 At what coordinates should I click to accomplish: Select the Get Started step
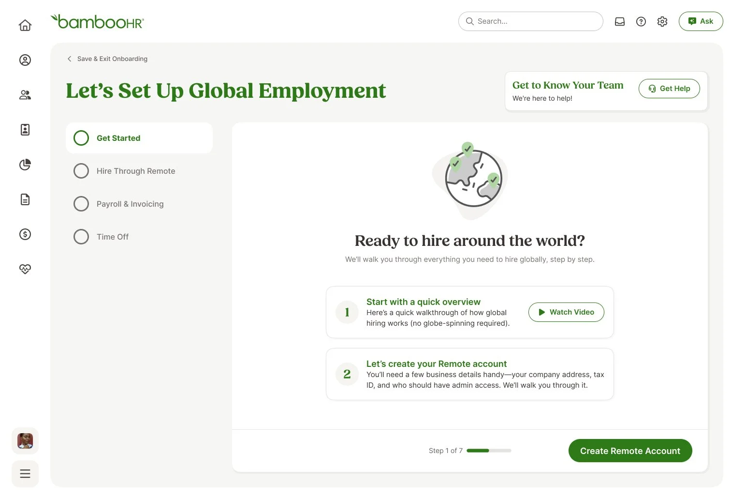point(139,138)
